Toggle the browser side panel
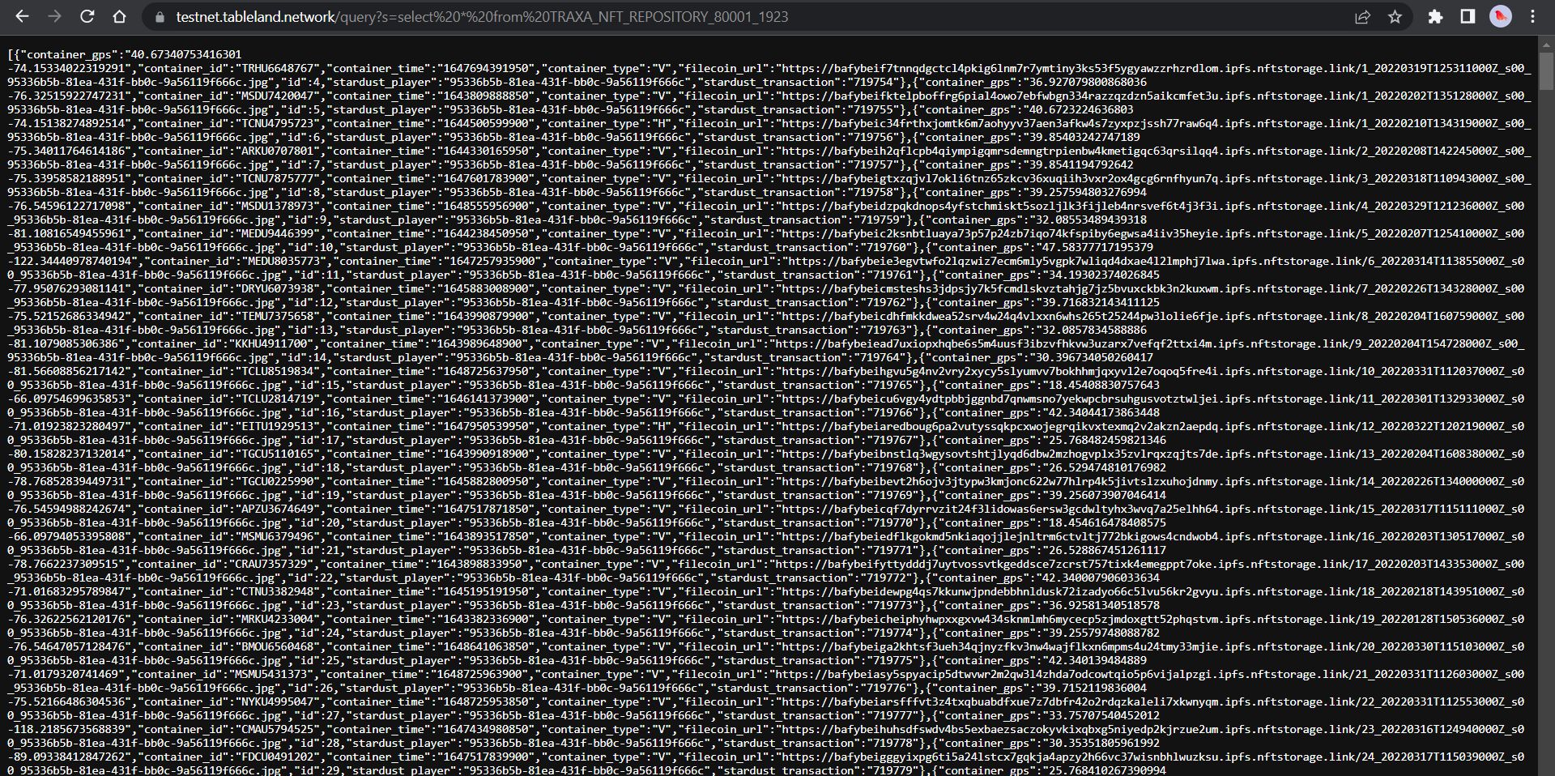1555x776 pixels. [x=1468, y=16]
